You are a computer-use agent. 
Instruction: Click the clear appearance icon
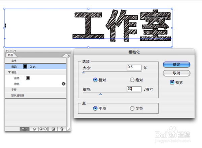pyautogui.click(x=34, y=129)
